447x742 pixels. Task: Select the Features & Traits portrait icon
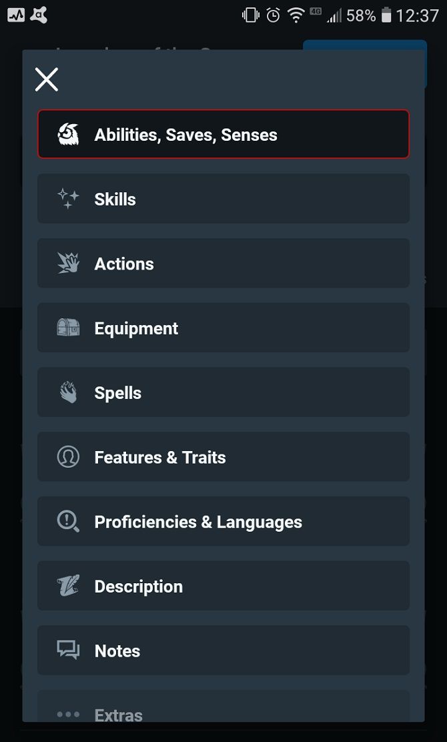coord(67,456)
